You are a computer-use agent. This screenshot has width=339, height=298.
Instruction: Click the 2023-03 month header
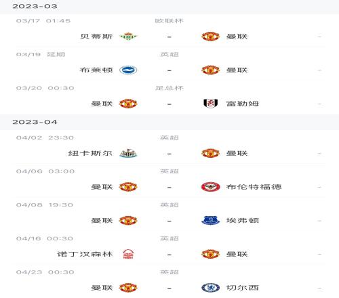pos(35,6)
